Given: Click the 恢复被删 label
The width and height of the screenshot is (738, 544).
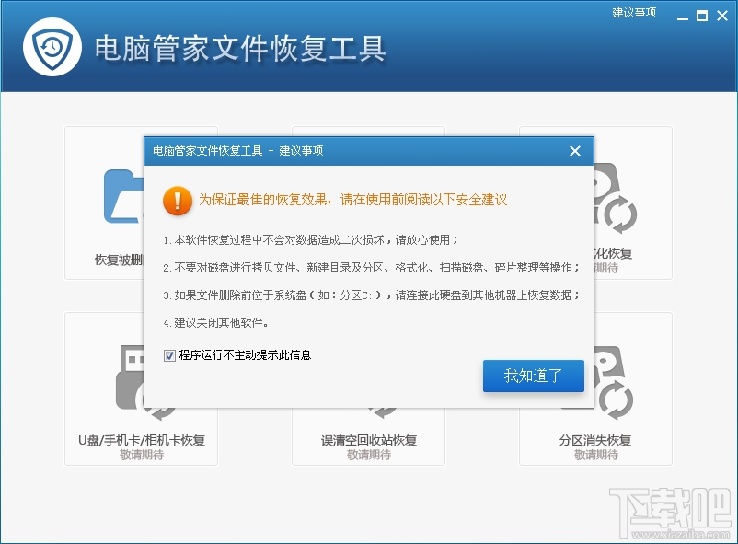Looking at the screenshot, I should 119,260.
